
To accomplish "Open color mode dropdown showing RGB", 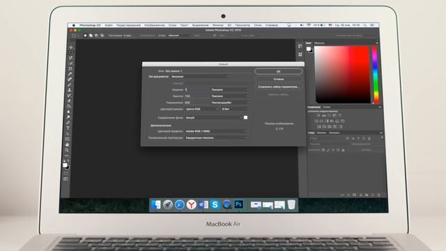I will pos(201,109).
